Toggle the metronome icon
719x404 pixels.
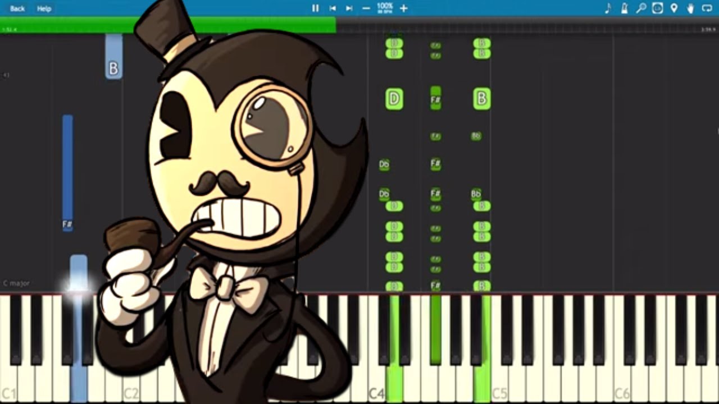pyautogui.click(x=624, y=8)
